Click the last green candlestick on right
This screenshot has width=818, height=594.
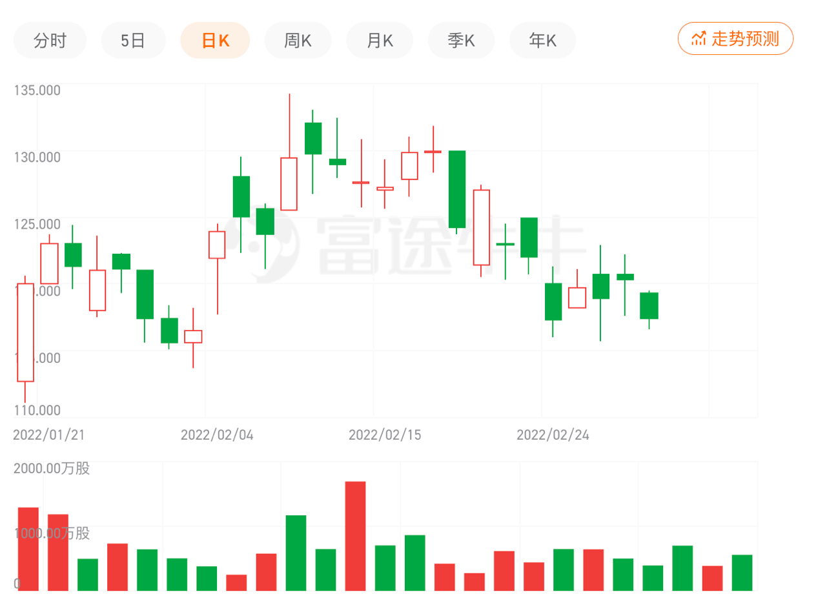649,305
